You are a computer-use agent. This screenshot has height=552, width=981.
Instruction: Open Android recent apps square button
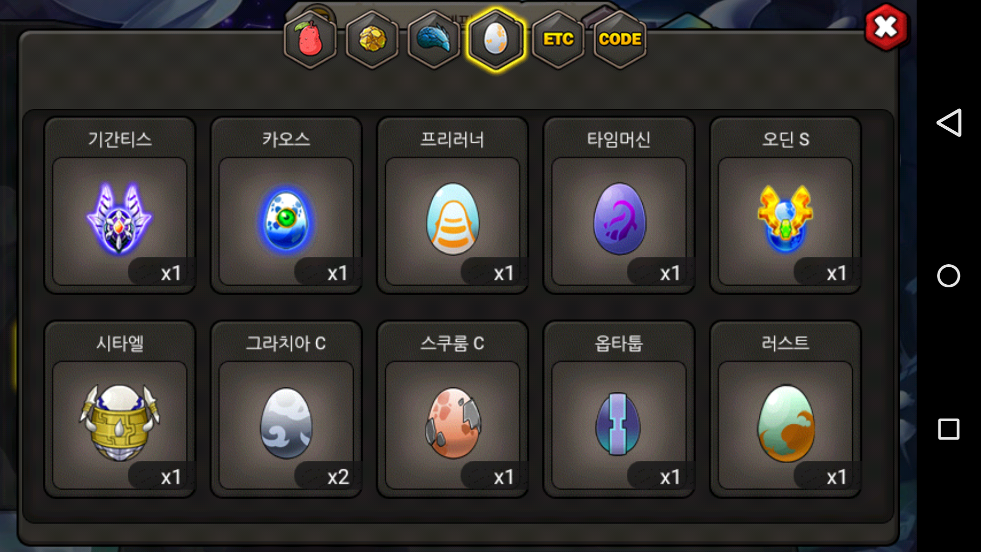(x=949, y=429)
